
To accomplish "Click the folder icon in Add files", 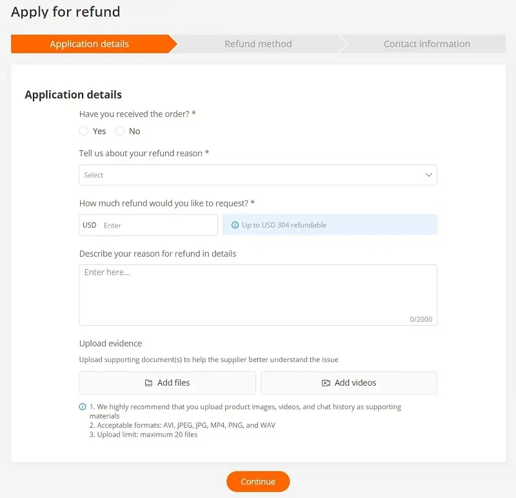I will pos(149,383).
